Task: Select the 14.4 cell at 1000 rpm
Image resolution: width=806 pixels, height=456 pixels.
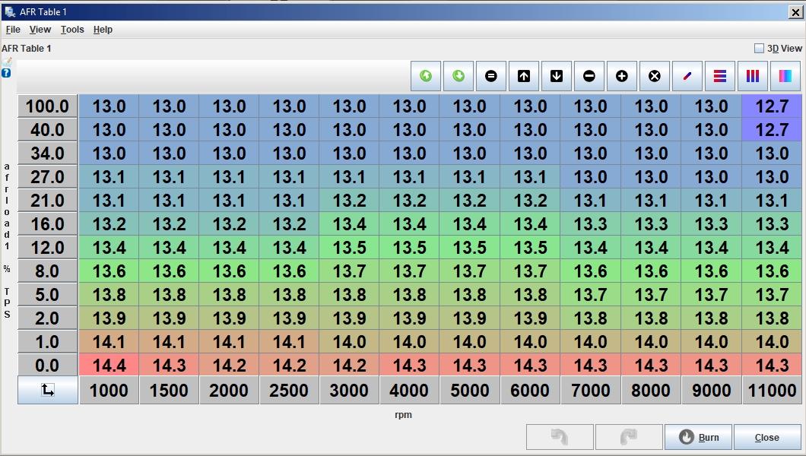Action: tap(109, 366)
